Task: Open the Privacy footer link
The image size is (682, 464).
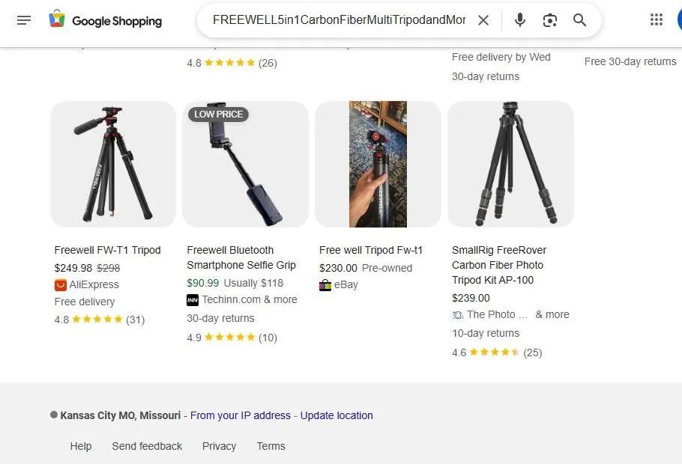Action: [219, 446]
